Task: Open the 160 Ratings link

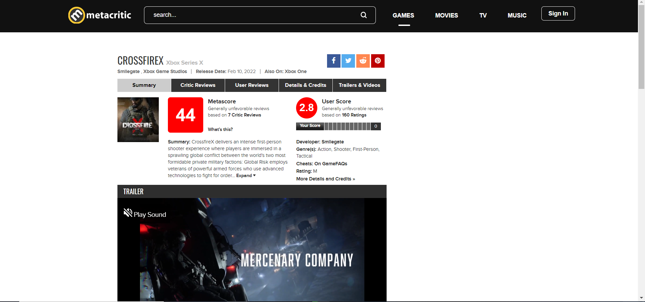Action: point(354,115)
